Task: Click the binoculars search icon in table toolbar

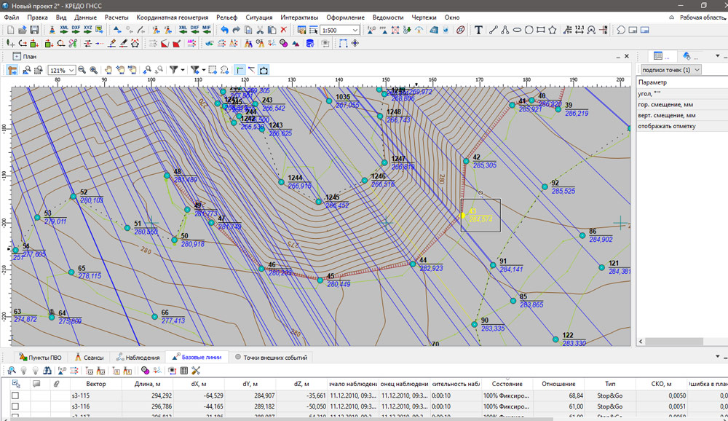Action: [x=47, y=370]
